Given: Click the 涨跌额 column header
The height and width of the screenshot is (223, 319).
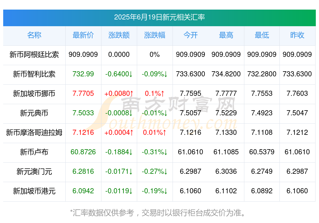Looking at the screenshot, I should (x=119, y=35).
